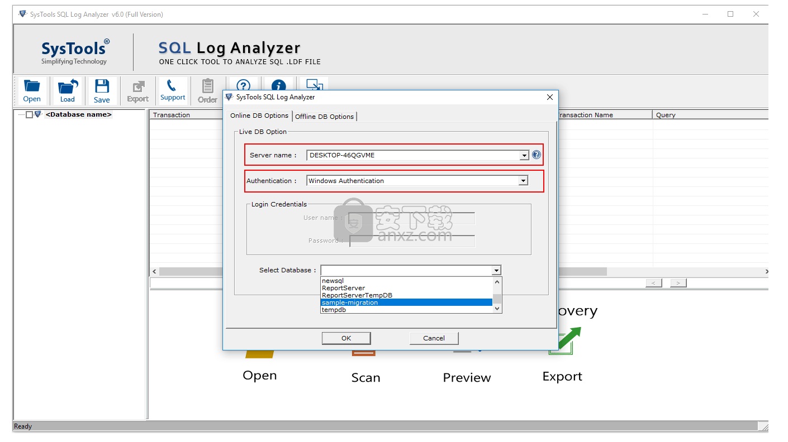This screenshot has height=442, width=788.
Task: Open the Select Database dropdown arrow
Action: [496, 270]
